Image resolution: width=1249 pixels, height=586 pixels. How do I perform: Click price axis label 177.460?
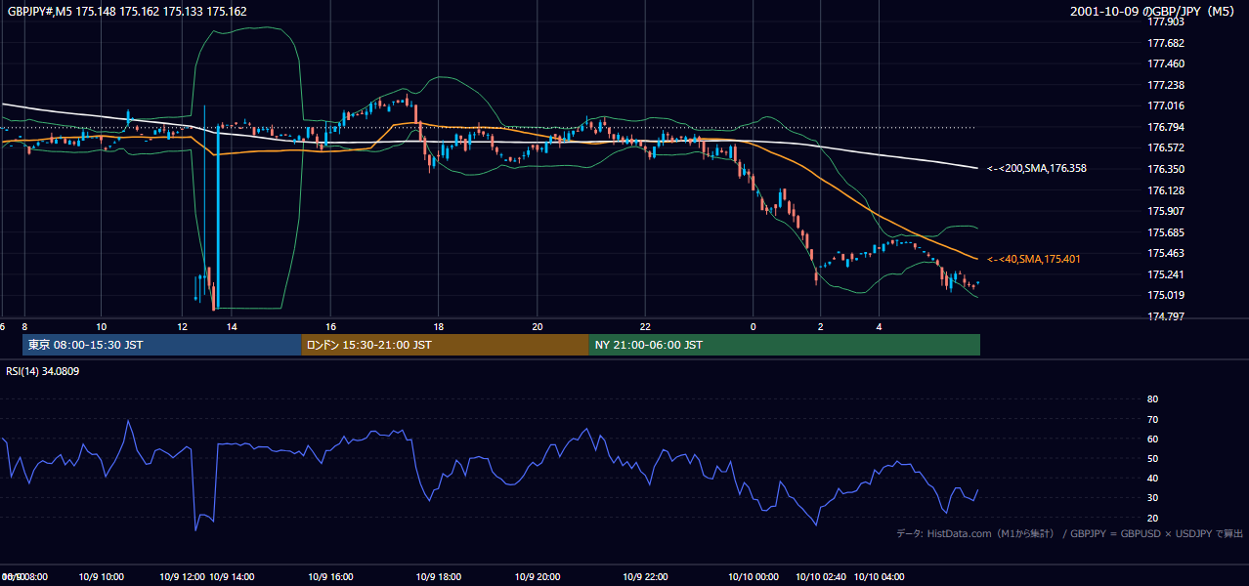coord(1166,63)
